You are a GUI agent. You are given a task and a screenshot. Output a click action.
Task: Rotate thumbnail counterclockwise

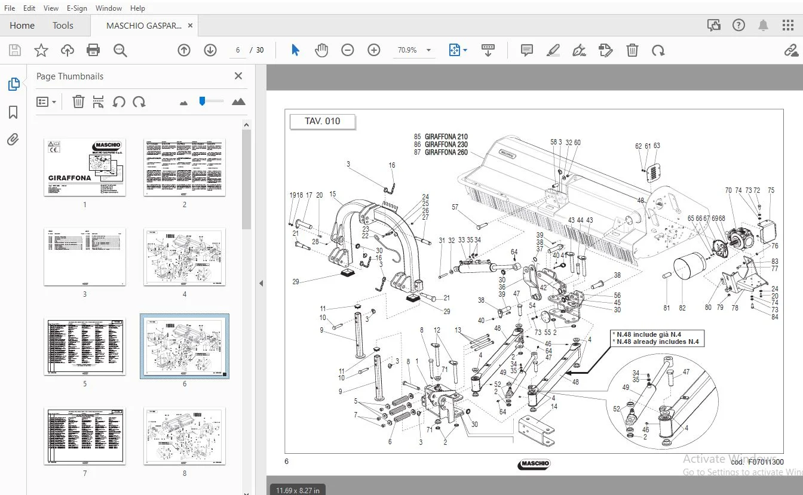click(119, 102)
